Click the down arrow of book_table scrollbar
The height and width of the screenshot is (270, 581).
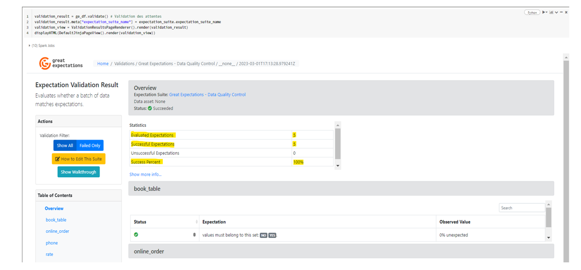pyautogui.click(x=548, y=238)
